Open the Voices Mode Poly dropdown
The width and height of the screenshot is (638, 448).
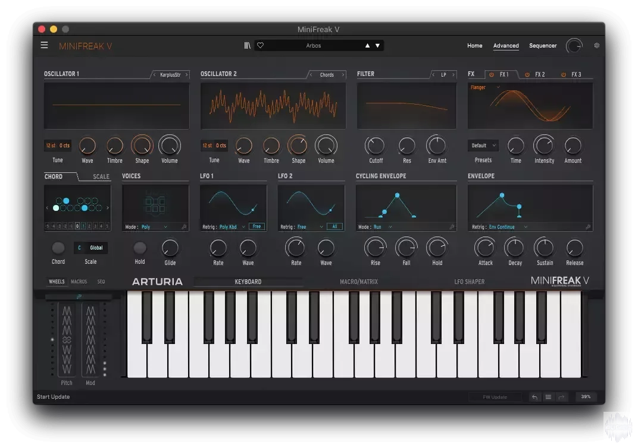(x=154, y=227)
